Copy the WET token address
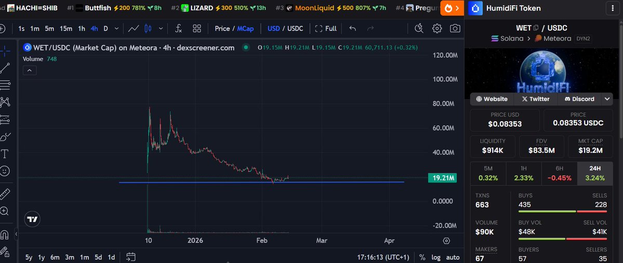This screenshot has height=263, width=623. pos(536,28)
